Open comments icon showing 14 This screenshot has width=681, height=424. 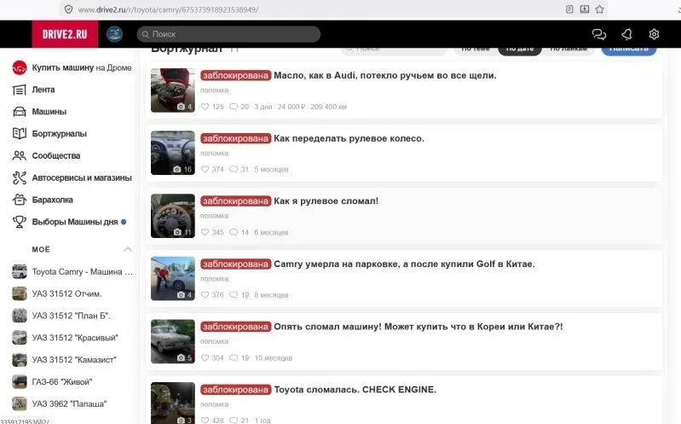click(234, 232)
